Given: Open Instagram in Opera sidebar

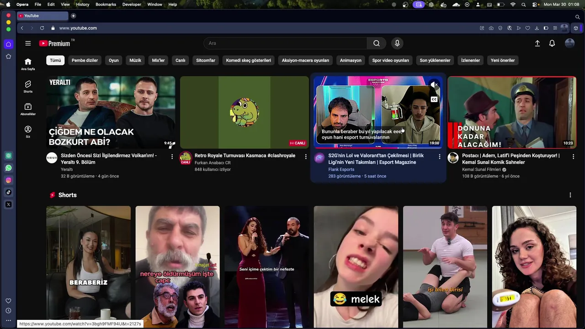Looking at the screenshot, I should tap(8, 180).
